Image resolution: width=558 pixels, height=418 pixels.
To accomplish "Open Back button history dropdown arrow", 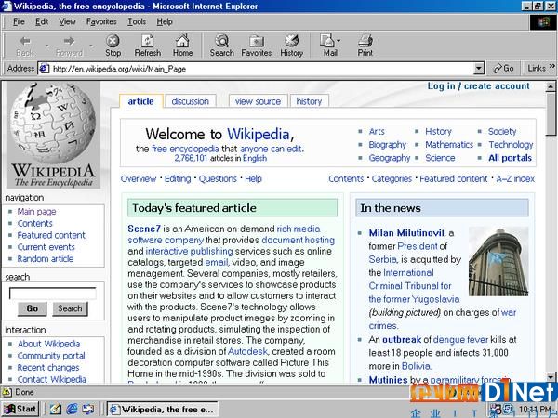I will 46,46.
